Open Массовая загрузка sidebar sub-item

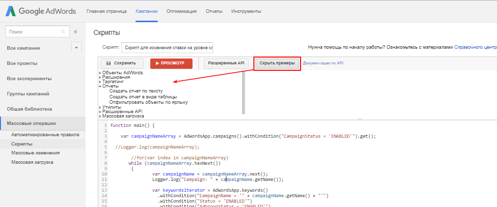pos(32,162)
